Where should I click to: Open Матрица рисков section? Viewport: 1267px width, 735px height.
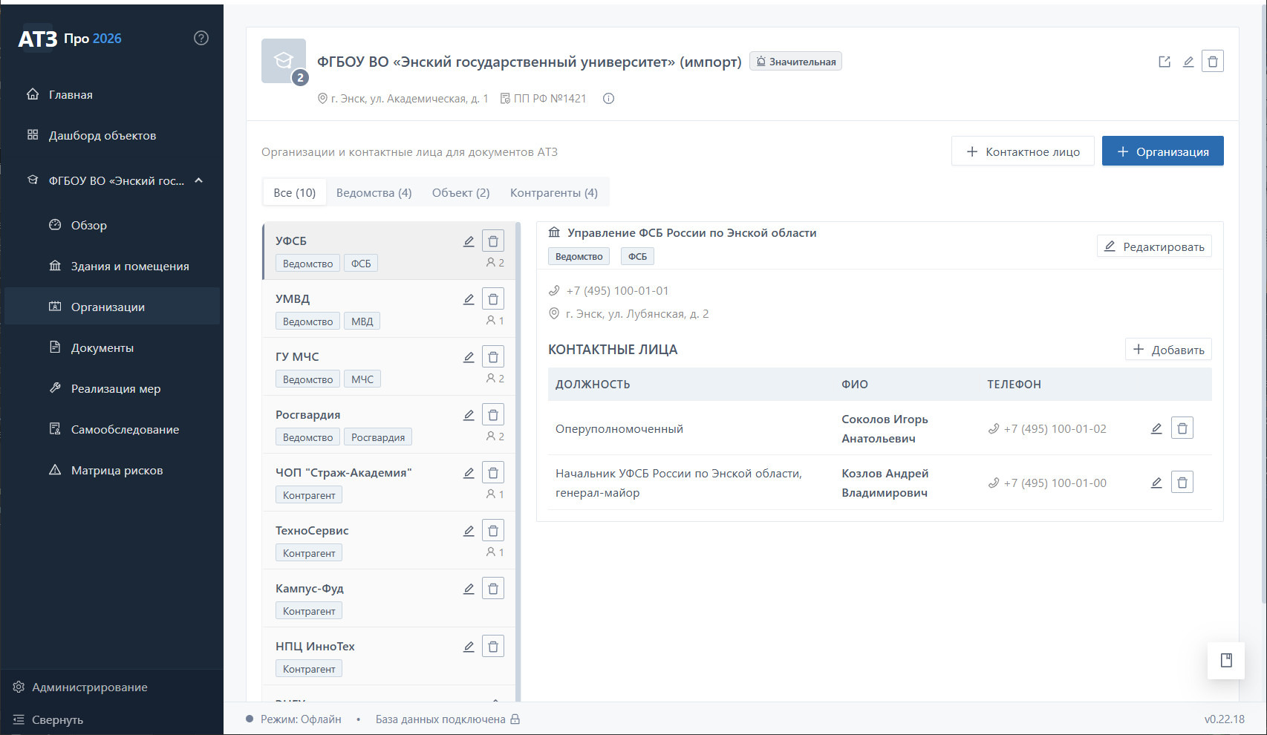[112, 470]
